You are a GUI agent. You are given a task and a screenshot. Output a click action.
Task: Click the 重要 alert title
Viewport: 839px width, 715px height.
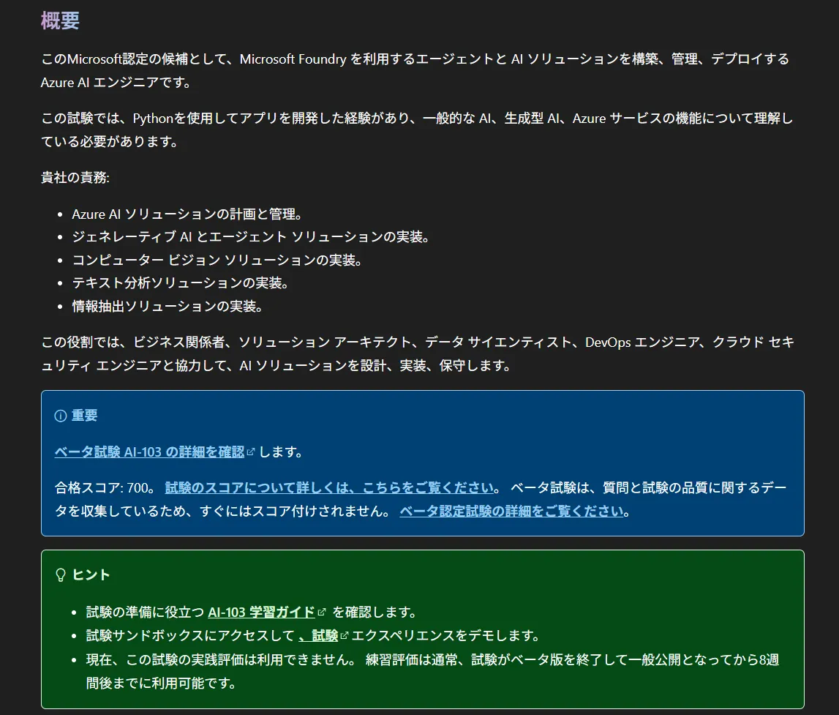85,415
